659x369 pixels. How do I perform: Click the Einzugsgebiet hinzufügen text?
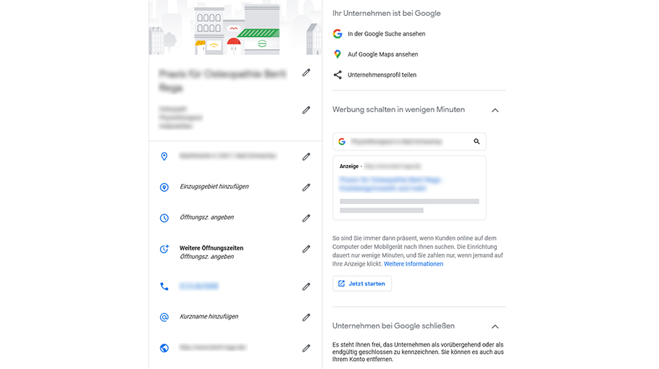[x=214, y=187]
